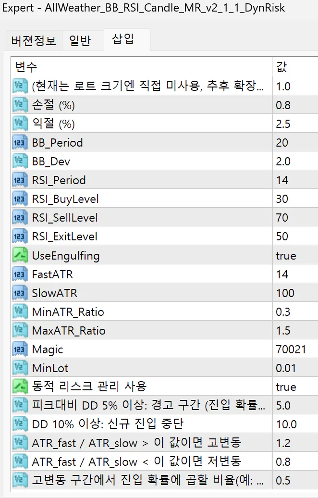This screenshot has width=318, height=498.
Task: Click the integer icon beside Magic
Action: pyautogui.click(x=20, y=349)
